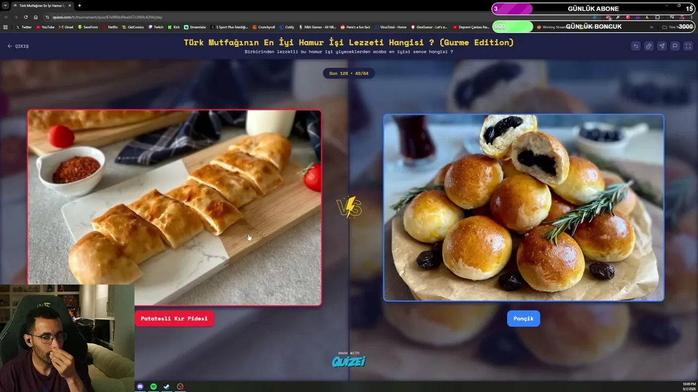Select the Türk Mutfağının En İyi Hamur tab
This screenshot has width=698, height=392.
tap(42, 5)
